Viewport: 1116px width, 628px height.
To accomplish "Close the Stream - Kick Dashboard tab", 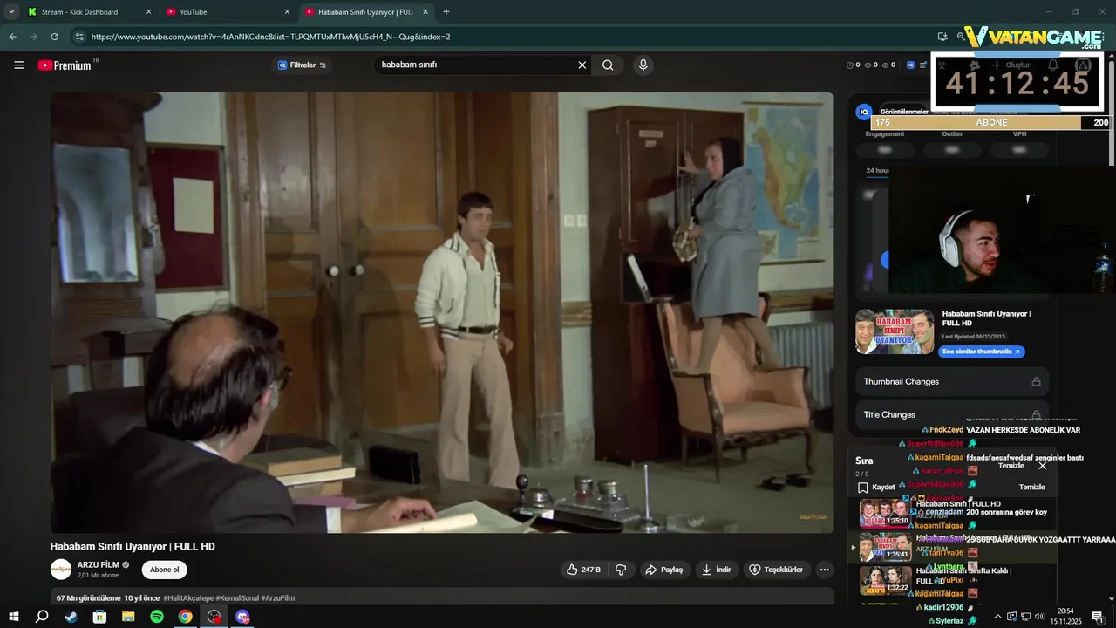I will click(x=148, y=12).
